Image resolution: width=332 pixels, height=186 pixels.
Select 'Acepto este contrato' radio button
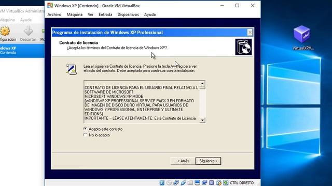click(x=85, y=129)
